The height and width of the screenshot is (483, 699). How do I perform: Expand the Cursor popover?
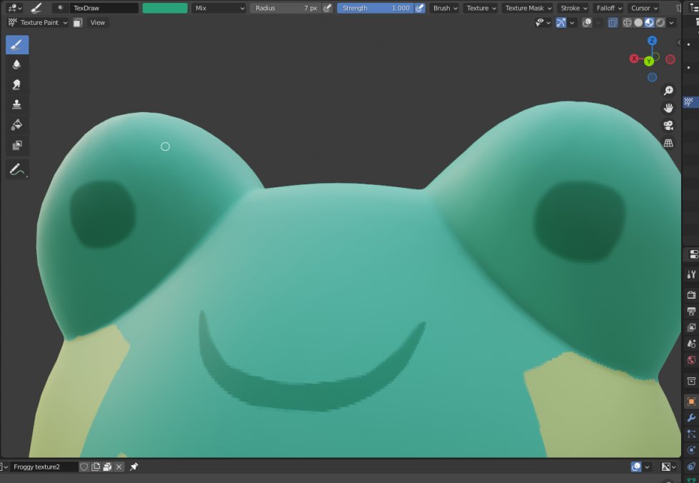(x=644, y=8)
